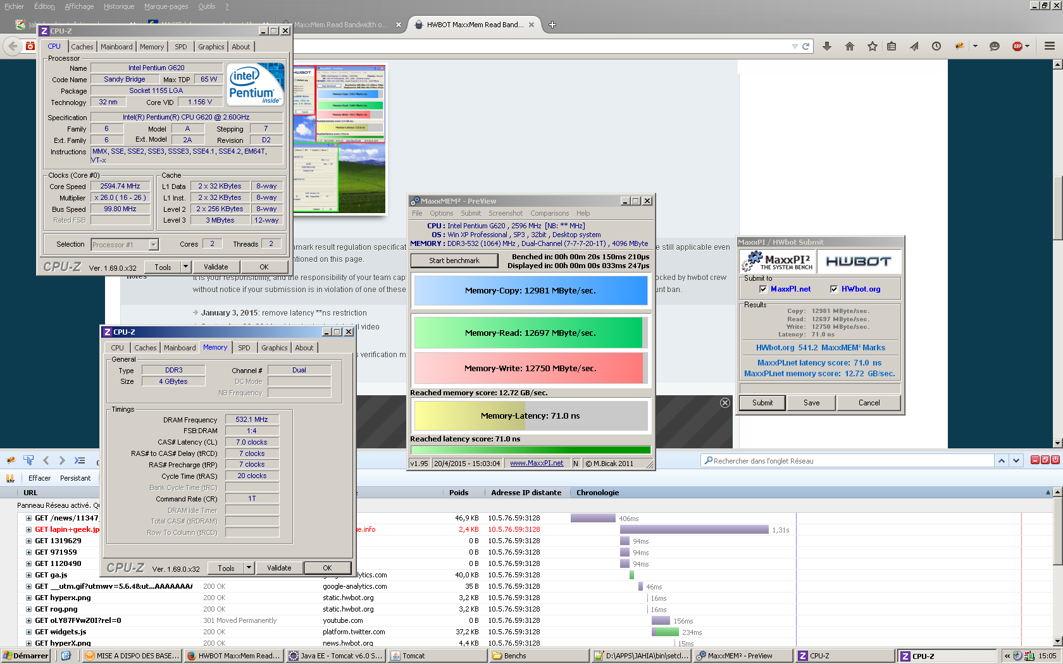The width and height of the screenshot is (1063, 664).
Task: Open Adblock Plus dropdown arrow
Action: click(1027, 46)
